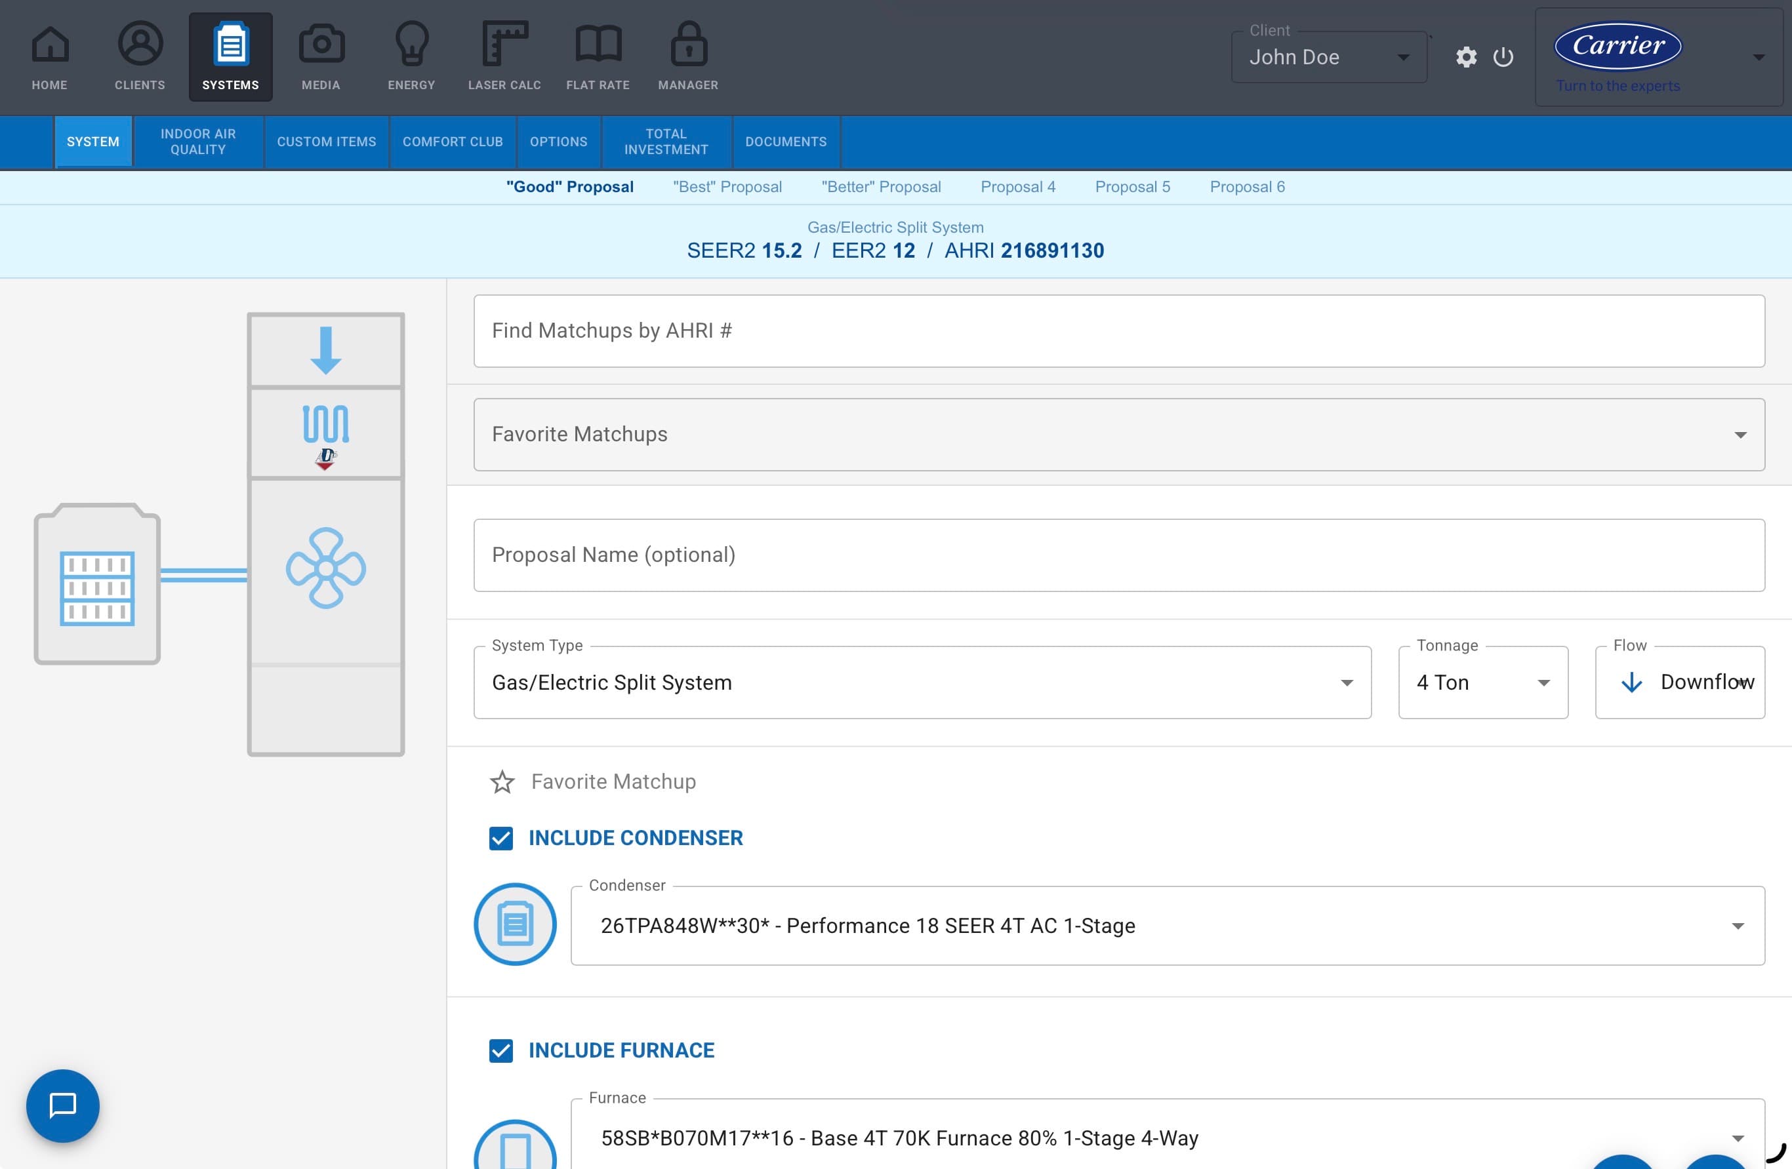Click the Proposal Name input field

tap(1119, 555)
